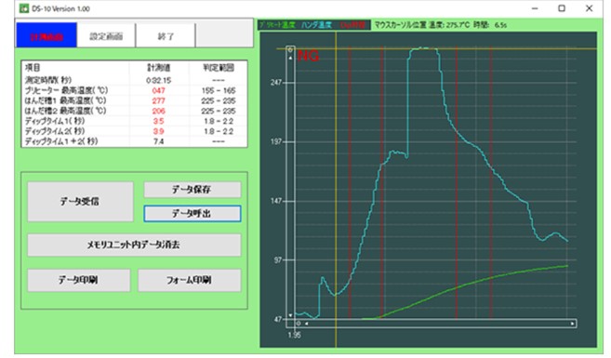Click the フォーム印刷 button
Image resolution: width=611 pixels, height=358 pixels.
point(190,280)
